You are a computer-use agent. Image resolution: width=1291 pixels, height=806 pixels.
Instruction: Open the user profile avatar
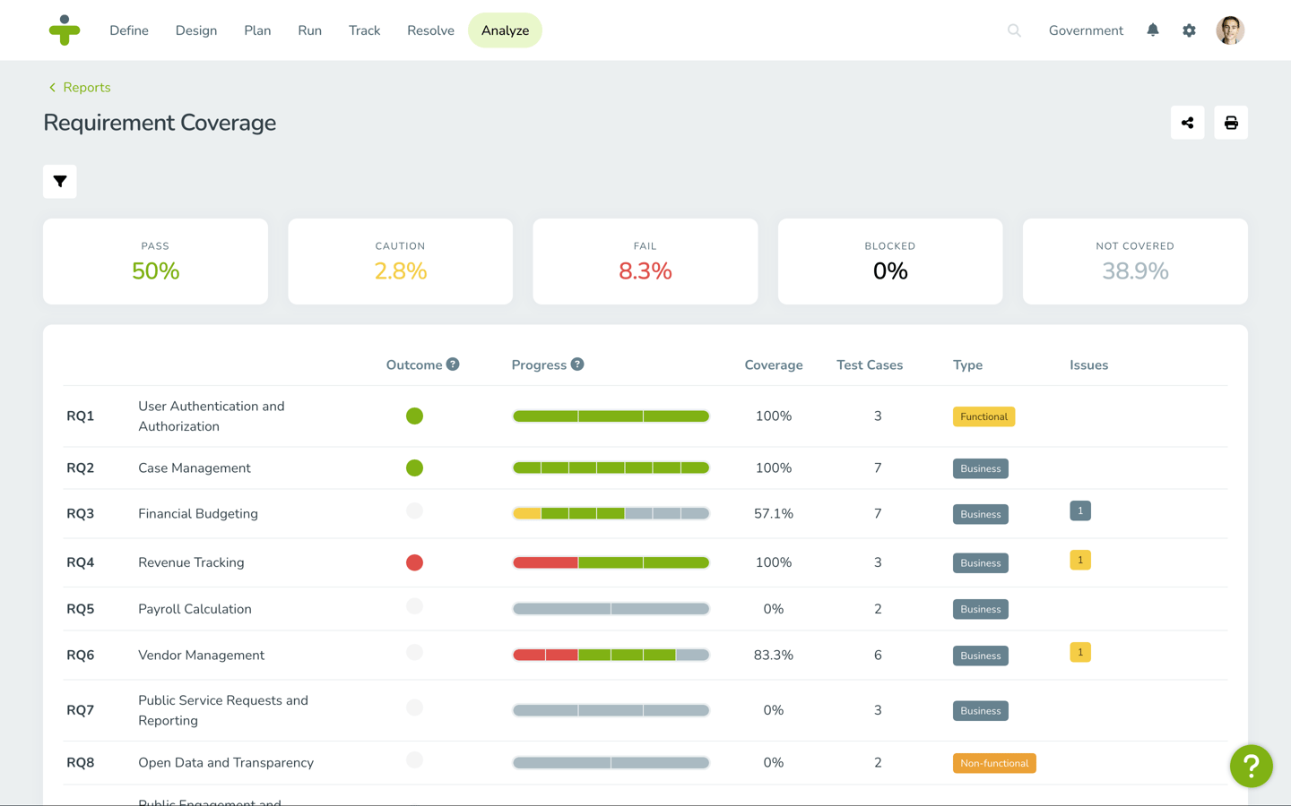(1230, 30)
